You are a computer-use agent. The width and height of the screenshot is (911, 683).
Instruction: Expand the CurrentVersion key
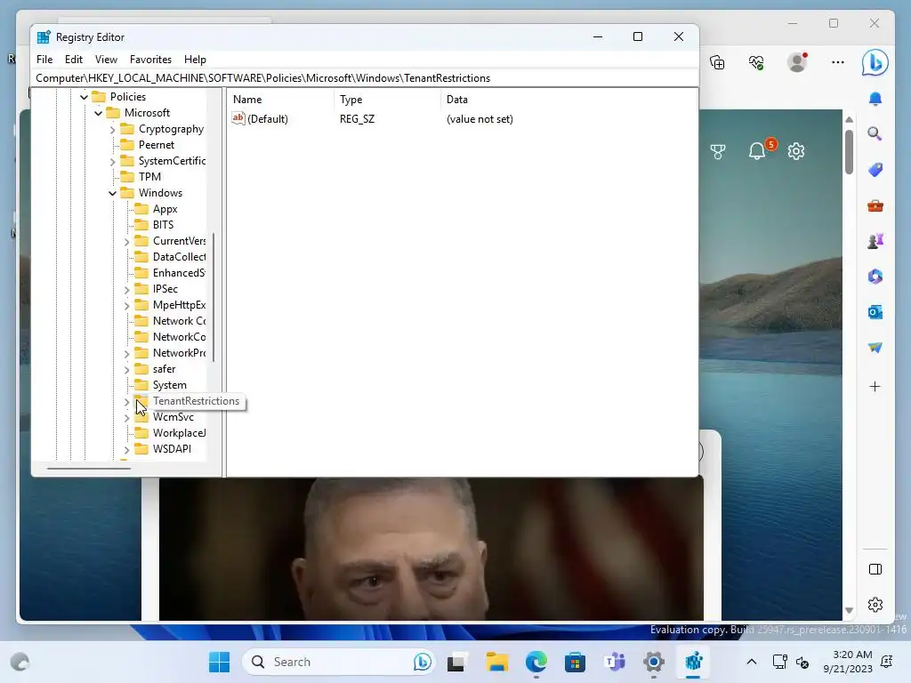126,241
